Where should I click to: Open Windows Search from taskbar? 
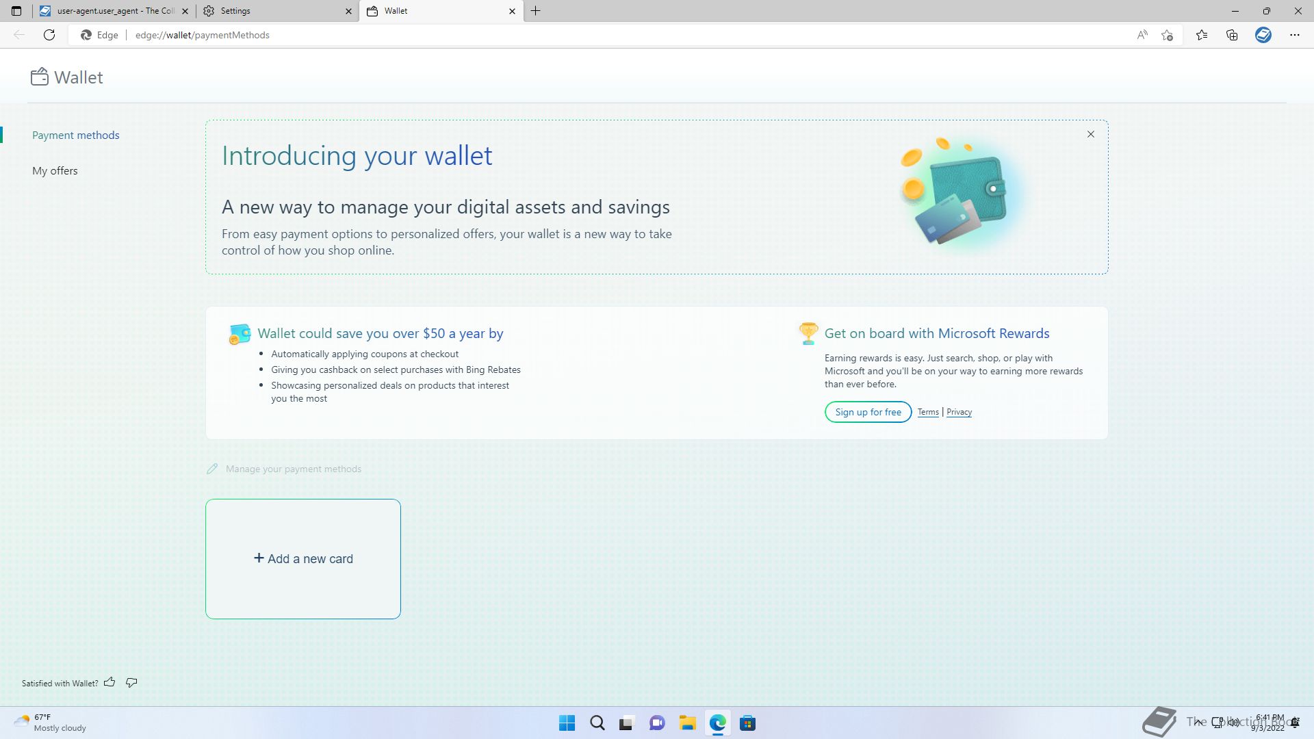(x=597, y=723)
